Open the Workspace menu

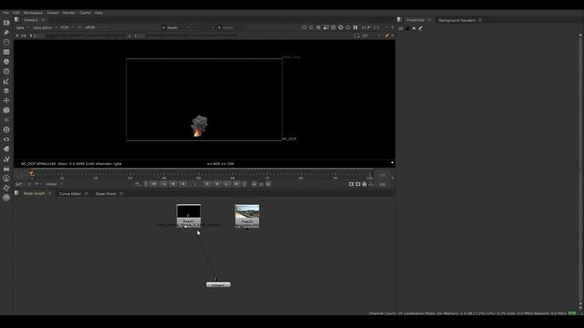coord(33,13)
